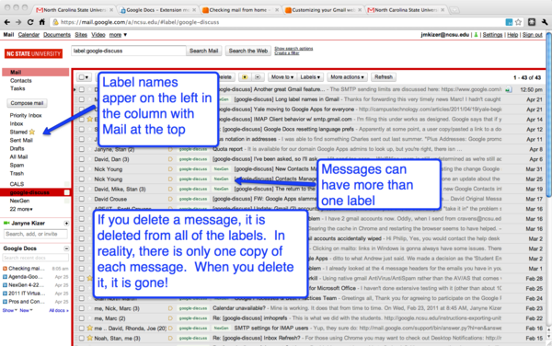552x346 pixels.
Task: Check the David Crouse message checkbox
Action: (81, 199)
